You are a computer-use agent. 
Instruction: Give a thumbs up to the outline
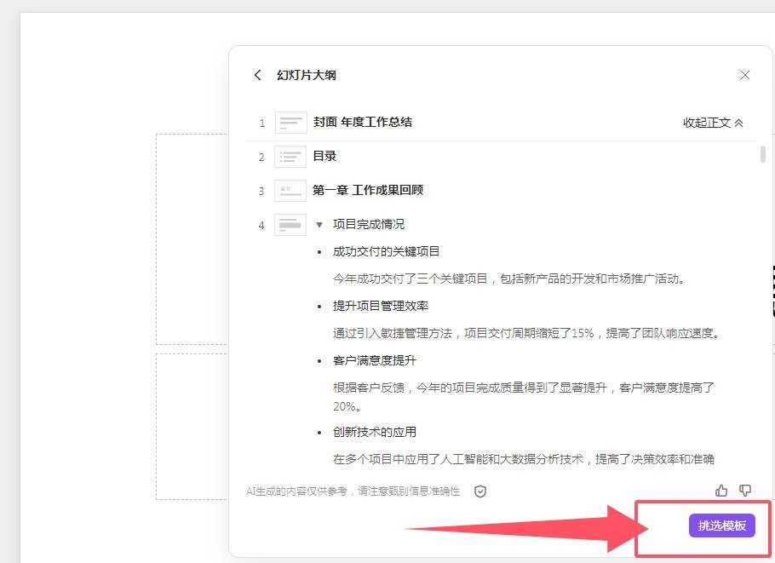click(721, 491)
